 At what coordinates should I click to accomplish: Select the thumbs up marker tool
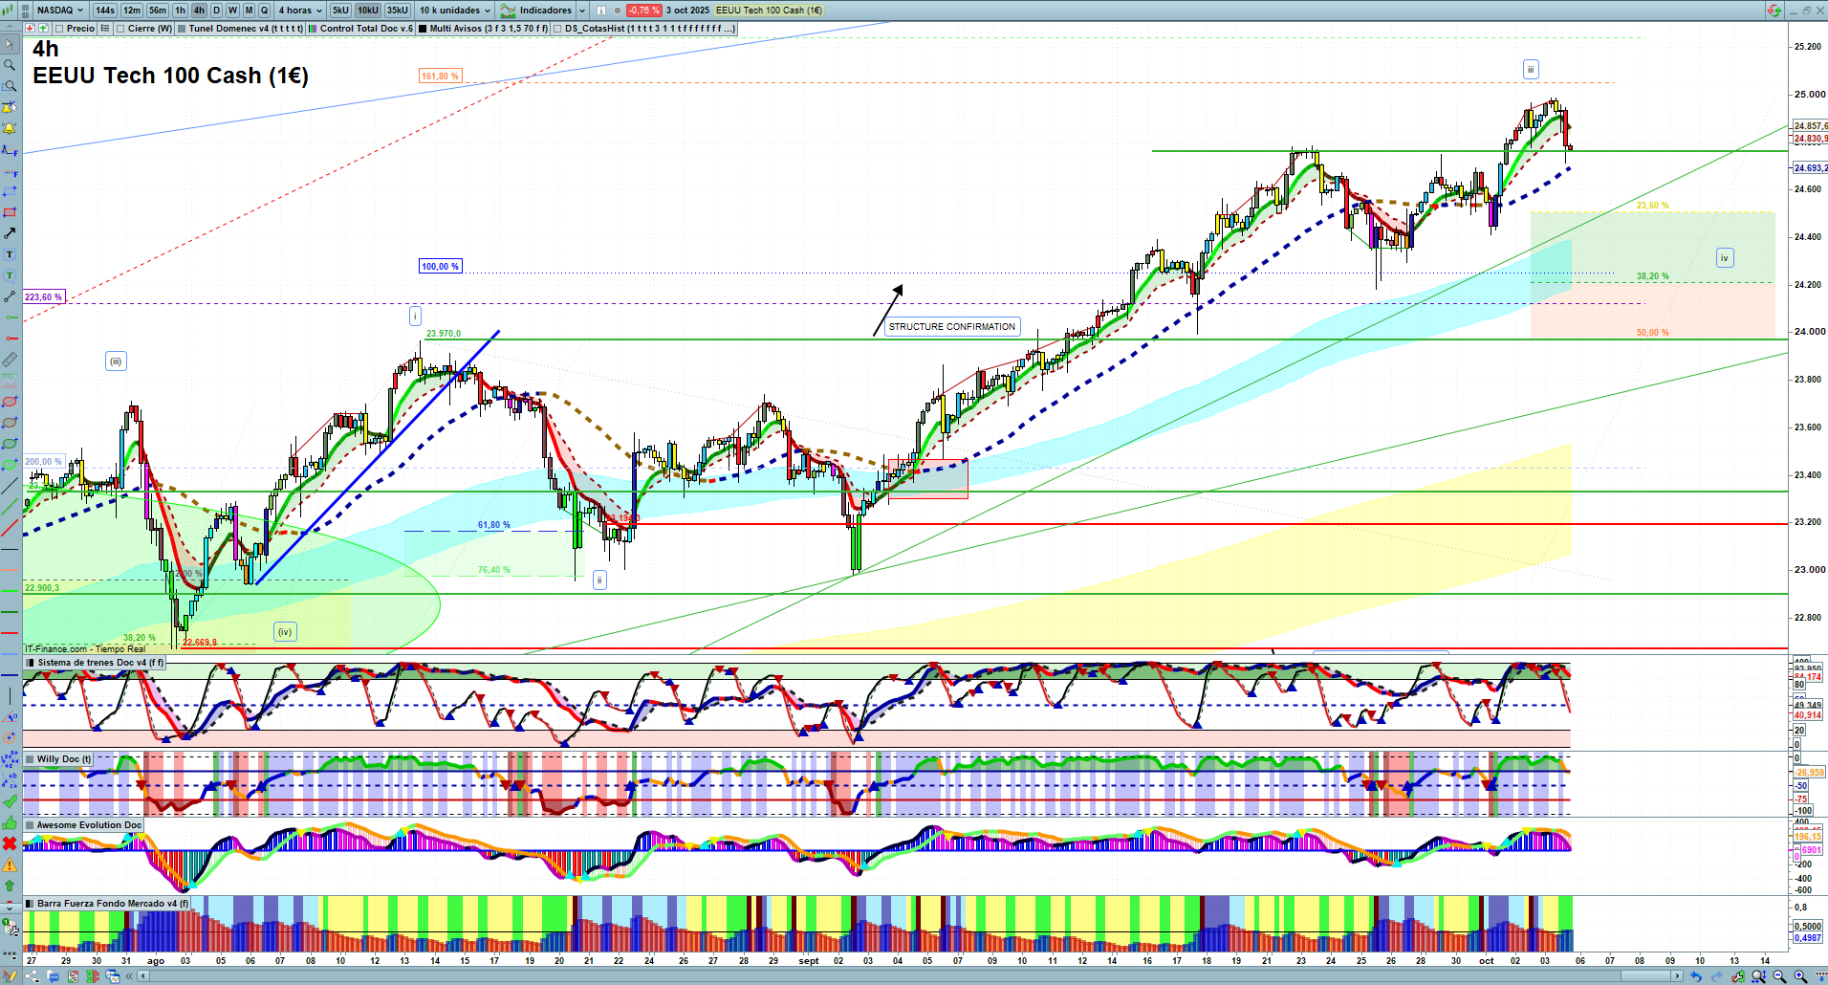pyautogui.click(x=10, y=822)
